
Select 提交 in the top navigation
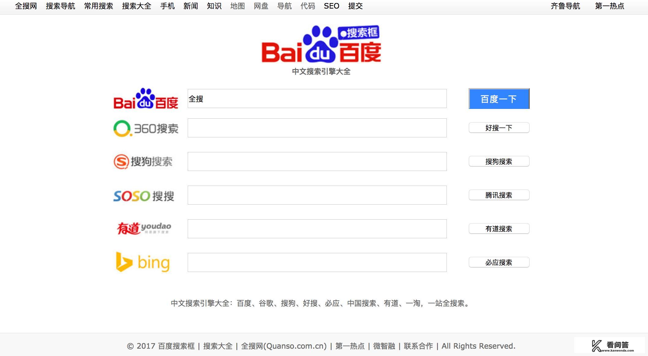click(356, 6)
